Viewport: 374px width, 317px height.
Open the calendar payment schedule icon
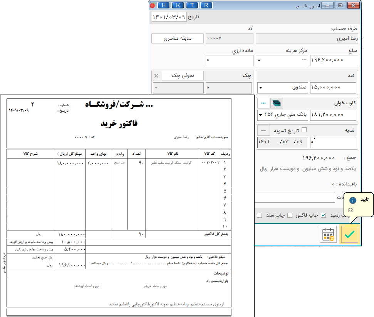(328, 235)
